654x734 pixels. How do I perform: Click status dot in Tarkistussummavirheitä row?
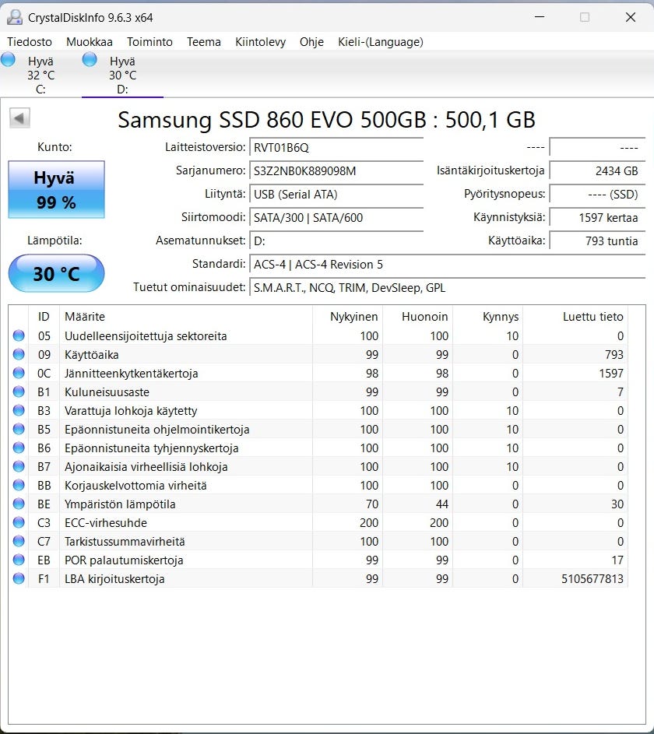tap(19, 541)
